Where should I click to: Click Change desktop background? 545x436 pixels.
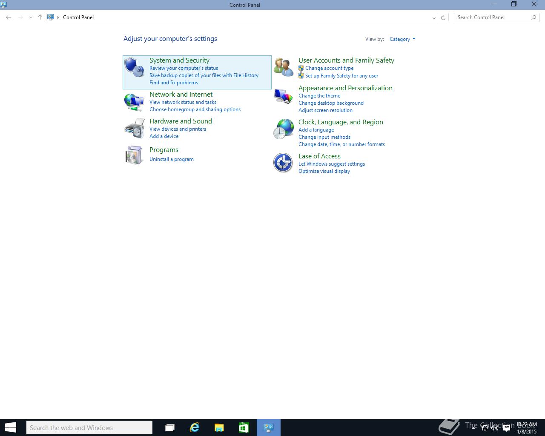(x=331, y=103)
